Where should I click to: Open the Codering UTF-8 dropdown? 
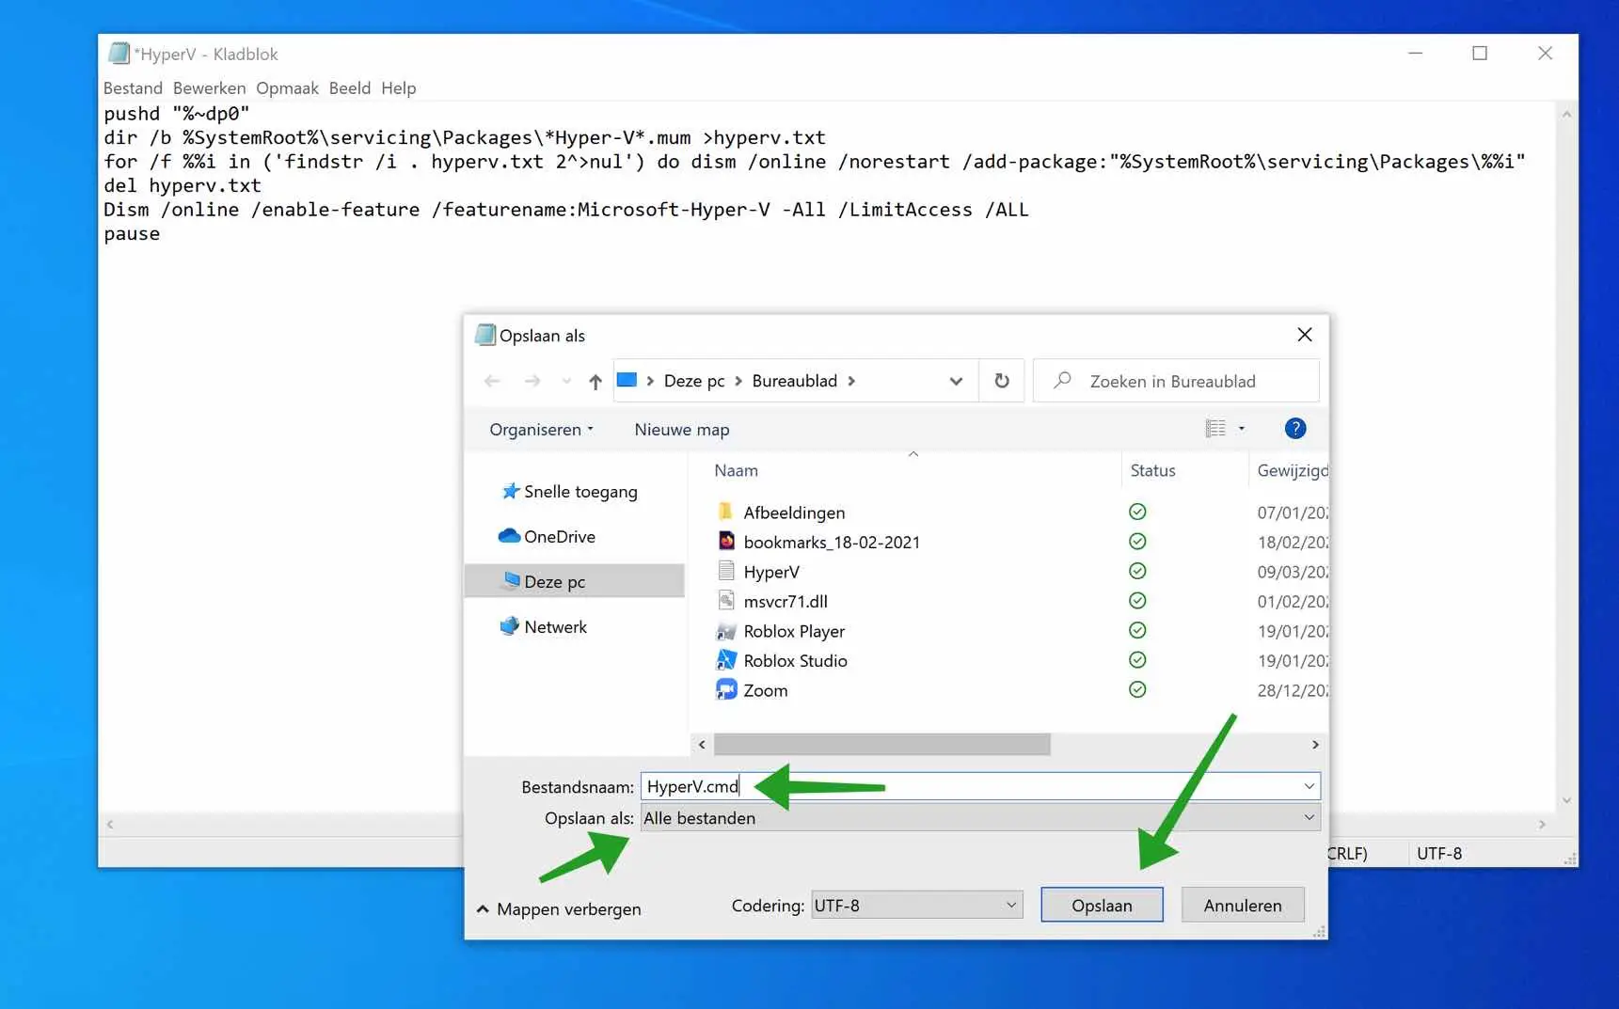[x=916, y=906]
